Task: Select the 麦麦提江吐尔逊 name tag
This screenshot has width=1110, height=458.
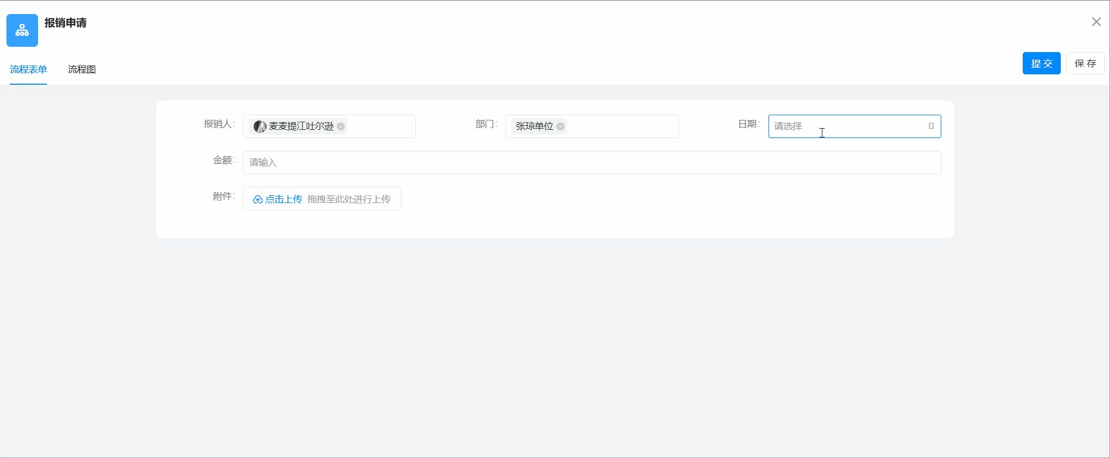Action: (x=300, y=126)
